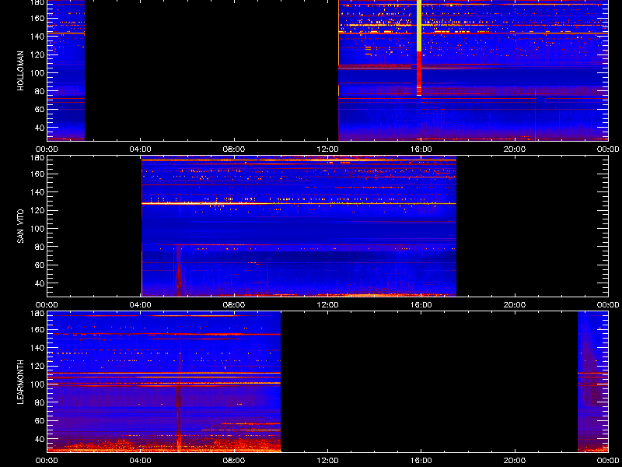This screenshot has width=622, height=467.
Task: Pick the 08:00 time label under Learmonth plot
Action: pyautogui.click(x=234, y=461)
